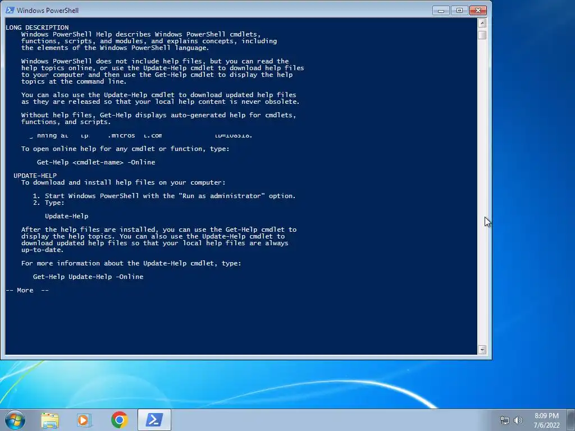Click the "Get-Help <cmdlet-name> -Online" line
Image resolution: width=575 pixels, height=431 pixels.
point(96,162)
